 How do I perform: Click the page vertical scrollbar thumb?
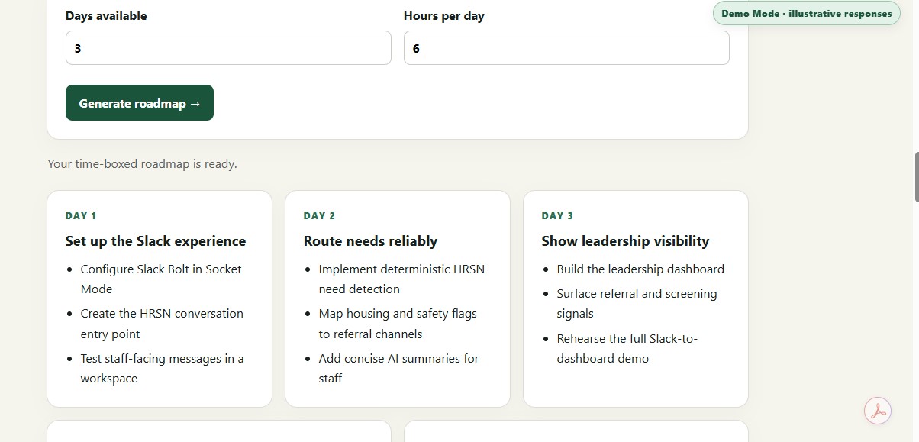click(916, 177)
